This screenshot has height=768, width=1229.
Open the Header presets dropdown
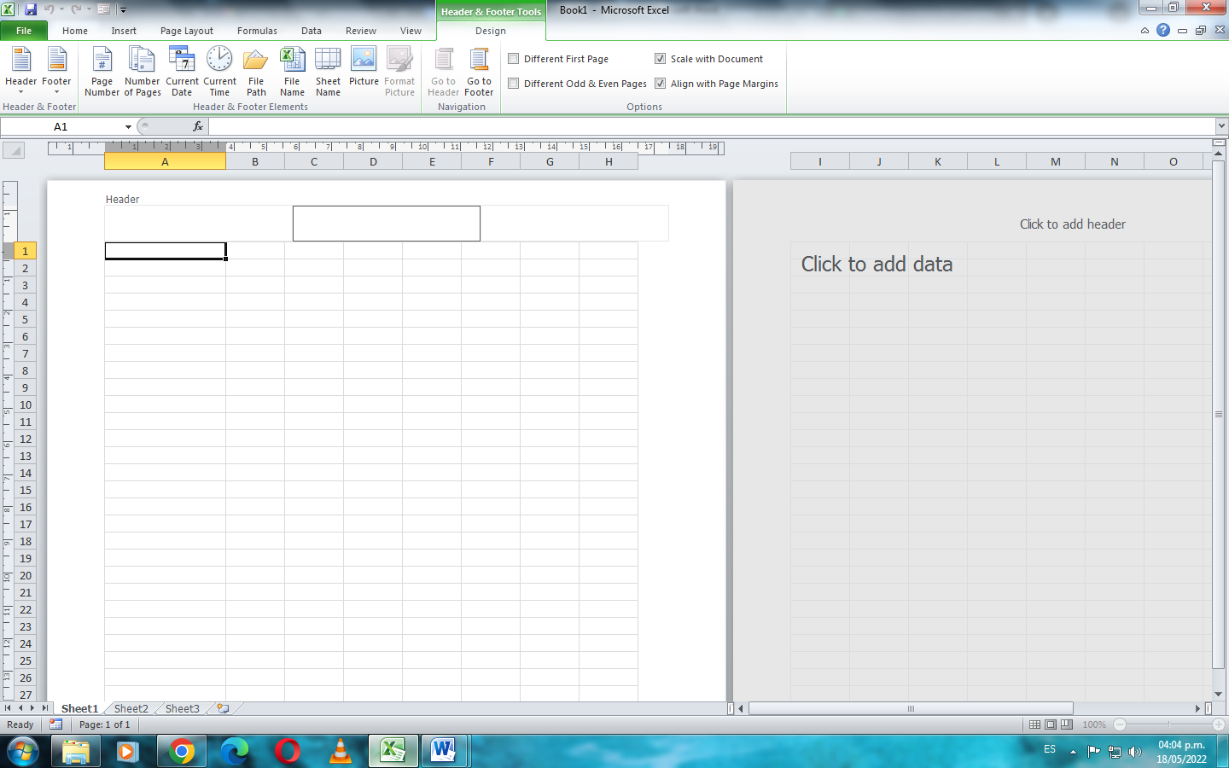tap(20, 71)
